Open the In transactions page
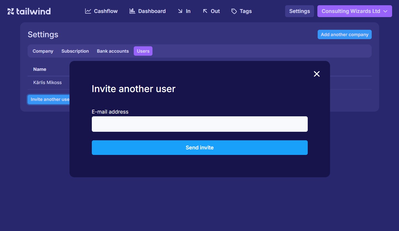 pyautogui.click(x=184, y=11)
